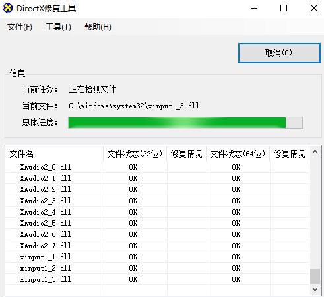Click the first 修复情况 column header
Viewport: 324px width, 297px height.
pyautogui.click(x=187, y=154)
